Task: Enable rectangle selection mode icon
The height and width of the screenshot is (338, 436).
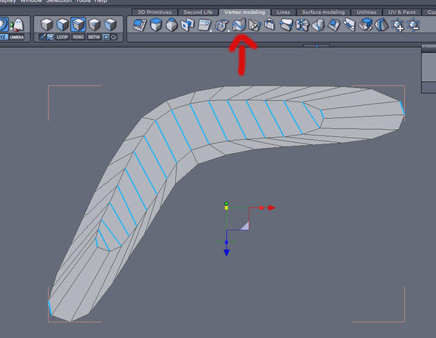Action: click(x=106, y=37)
